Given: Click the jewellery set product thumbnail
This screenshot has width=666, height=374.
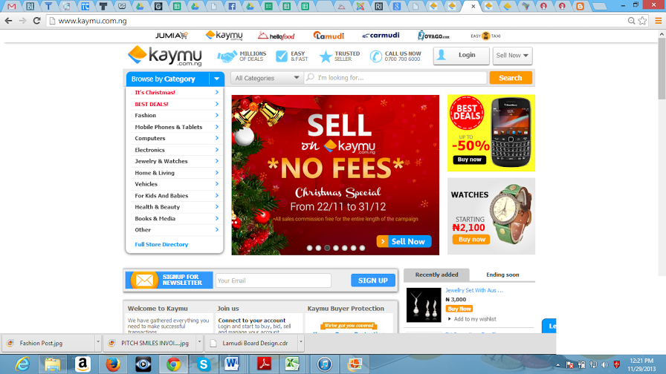Looking at the screenshot, I should click(424, 305).
